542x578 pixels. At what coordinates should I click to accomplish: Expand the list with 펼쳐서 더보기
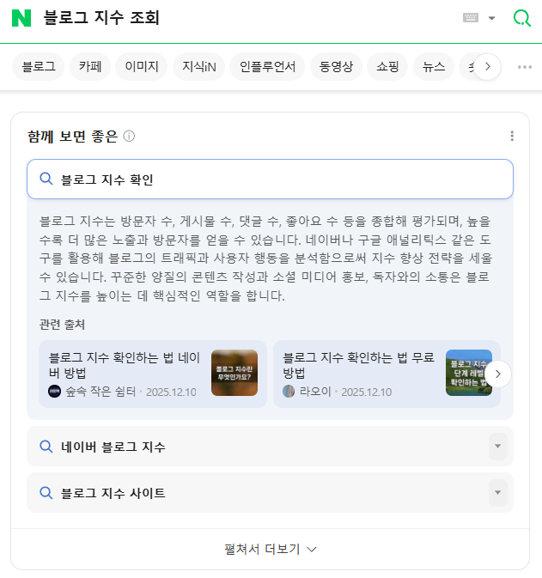point(270,550)
